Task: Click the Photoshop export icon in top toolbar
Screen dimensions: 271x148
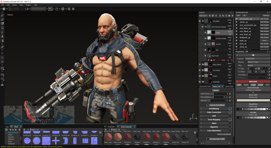Action: click(x=50, y=9)
